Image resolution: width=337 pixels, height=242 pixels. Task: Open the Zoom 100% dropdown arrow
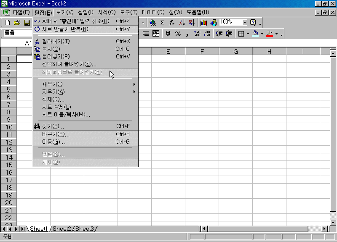click(x=245, y=22)
